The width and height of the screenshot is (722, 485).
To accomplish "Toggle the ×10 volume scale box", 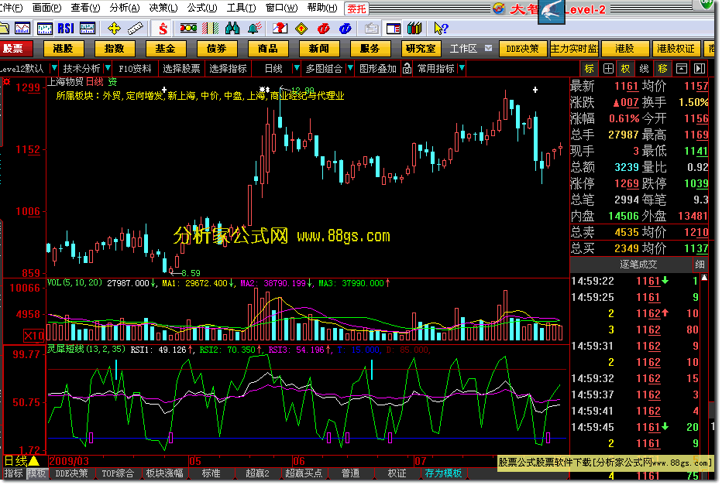I will [33, 336].
